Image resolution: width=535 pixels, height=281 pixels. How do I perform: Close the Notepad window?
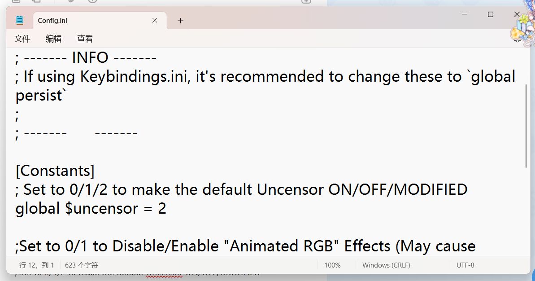517,14
